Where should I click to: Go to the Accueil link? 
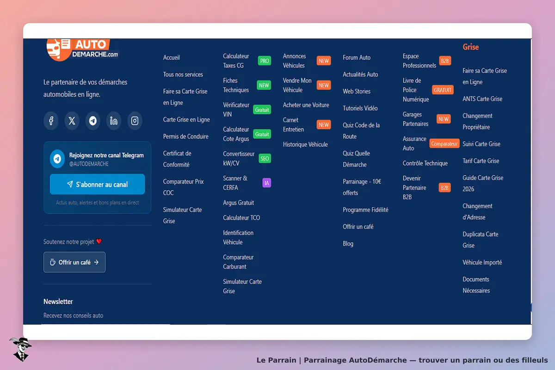(x=172, y=57)
